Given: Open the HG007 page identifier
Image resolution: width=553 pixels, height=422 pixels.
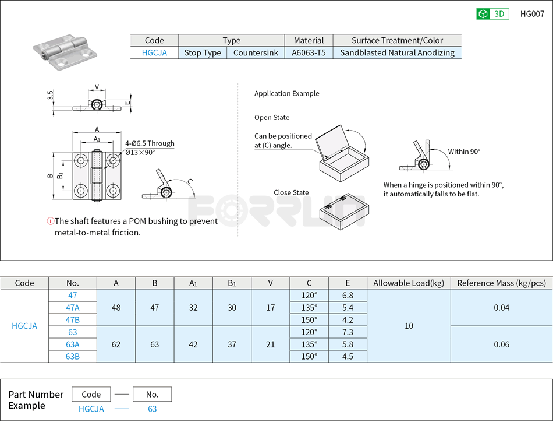Looking at the screenshot, I should 531,14.
